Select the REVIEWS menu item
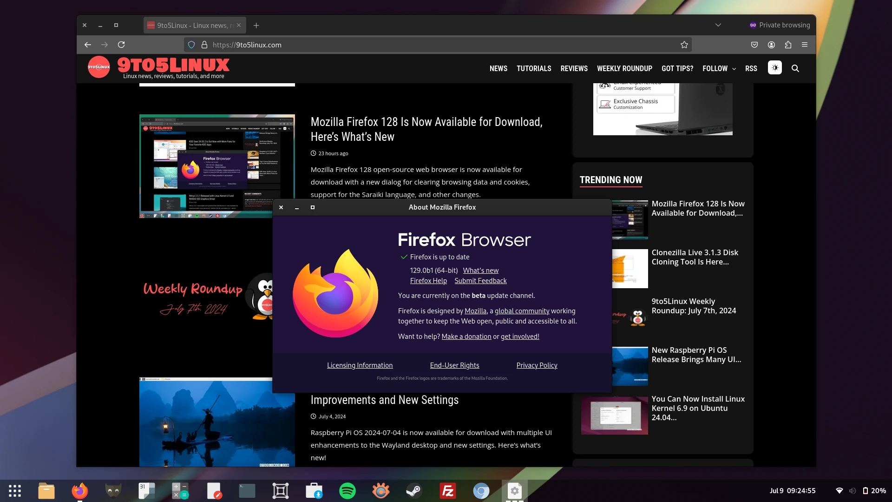 [x=574, y=68]
